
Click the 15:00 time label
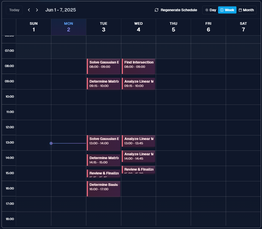[x=10, y=173]
